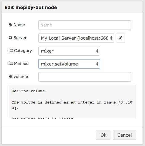
Task: Open the Category dropdown showing mixer
Action: pos(69,51)
